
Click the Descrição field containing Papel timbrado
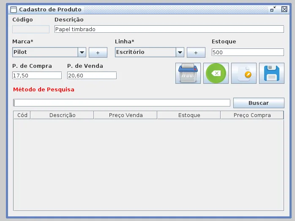pos(169,29)
